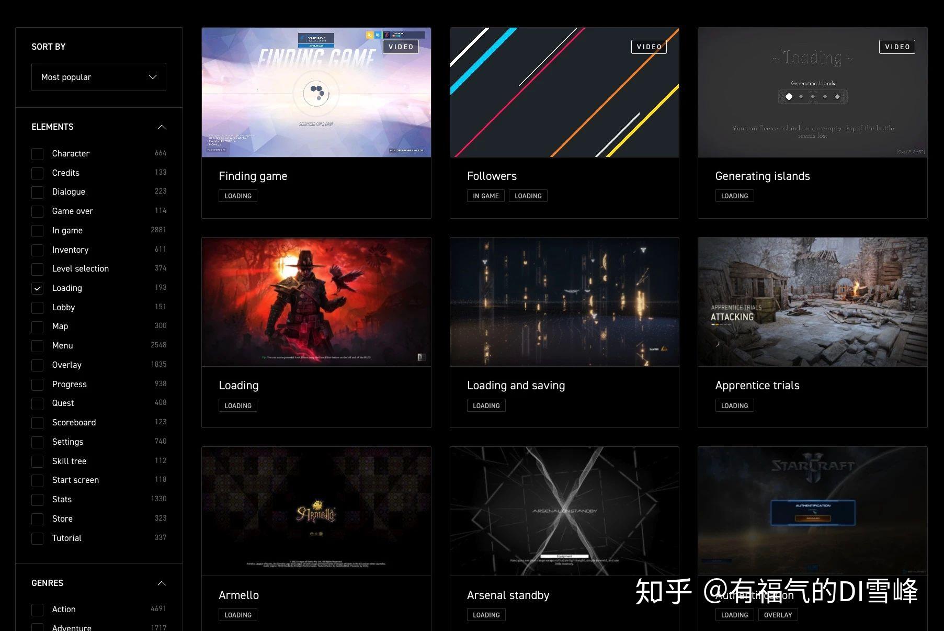Select the Map filter checkbox
Screen dimensions: 944x631
pos(37,326)
